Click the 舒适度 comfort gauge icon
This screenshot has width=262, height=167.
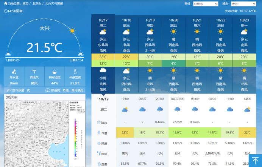pyautogui.click(x=48, y=90)
